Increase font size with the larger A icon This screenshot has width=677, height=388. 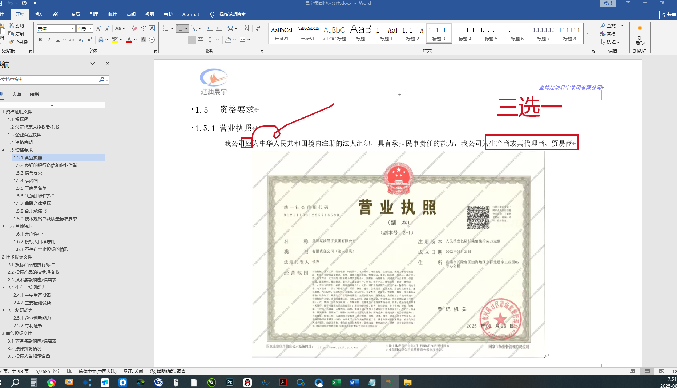pos(98,28)
